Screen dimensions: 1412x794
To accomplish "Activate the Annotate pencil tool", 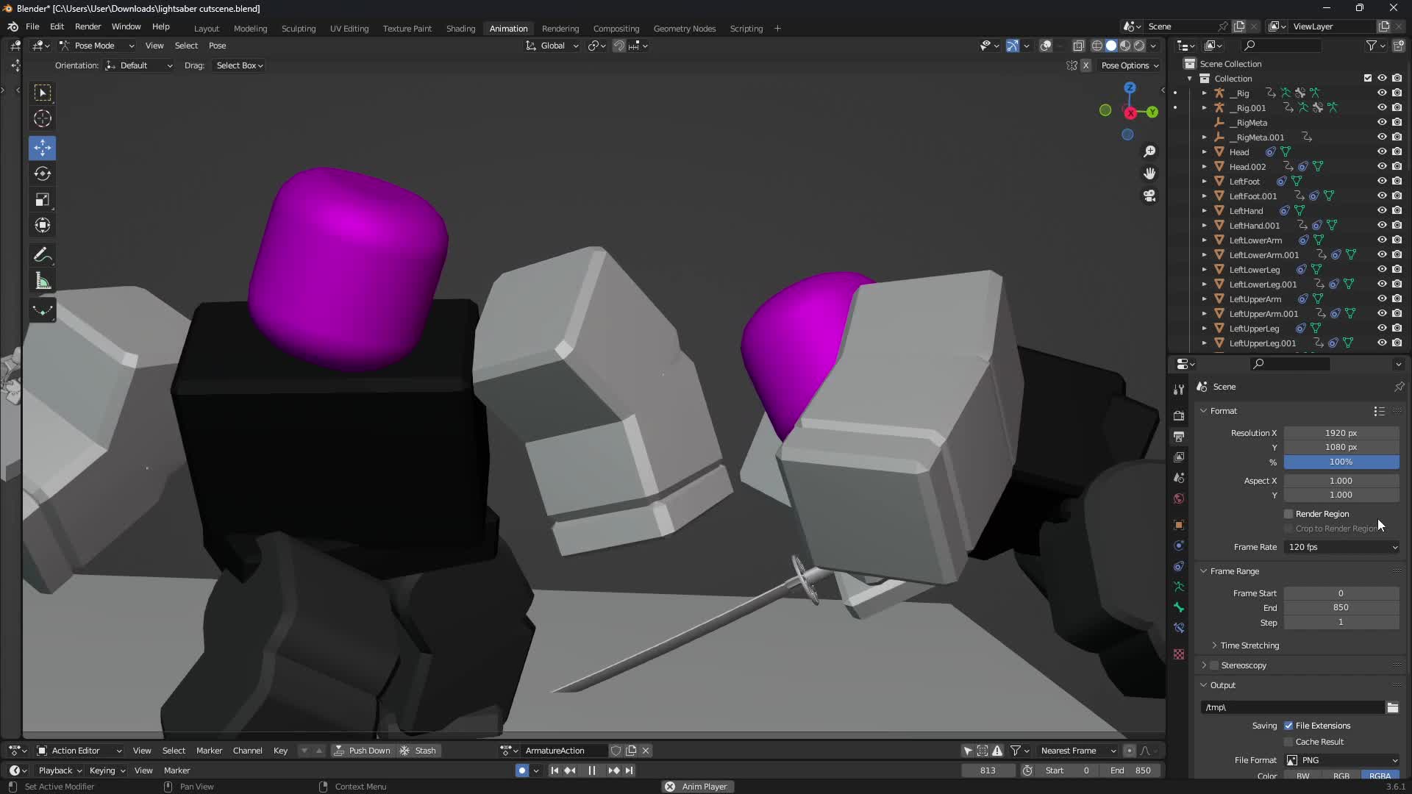I will click(42, 255).
